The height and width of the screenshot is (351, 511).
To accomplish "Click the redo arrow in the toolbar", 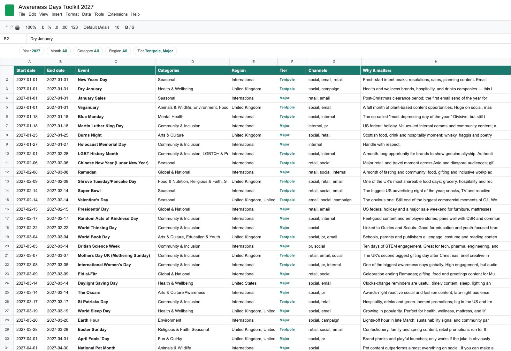I will [11, 27].
